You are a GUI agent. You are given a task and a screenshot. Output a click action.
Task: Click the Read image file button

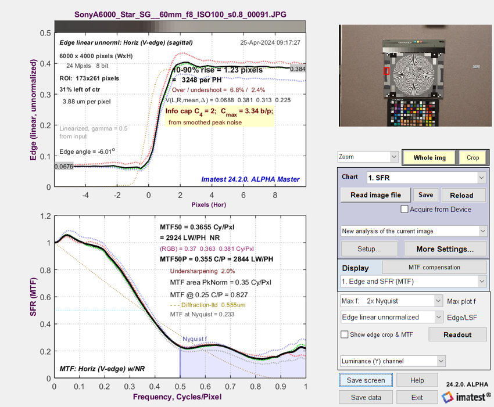click(375, 195)
